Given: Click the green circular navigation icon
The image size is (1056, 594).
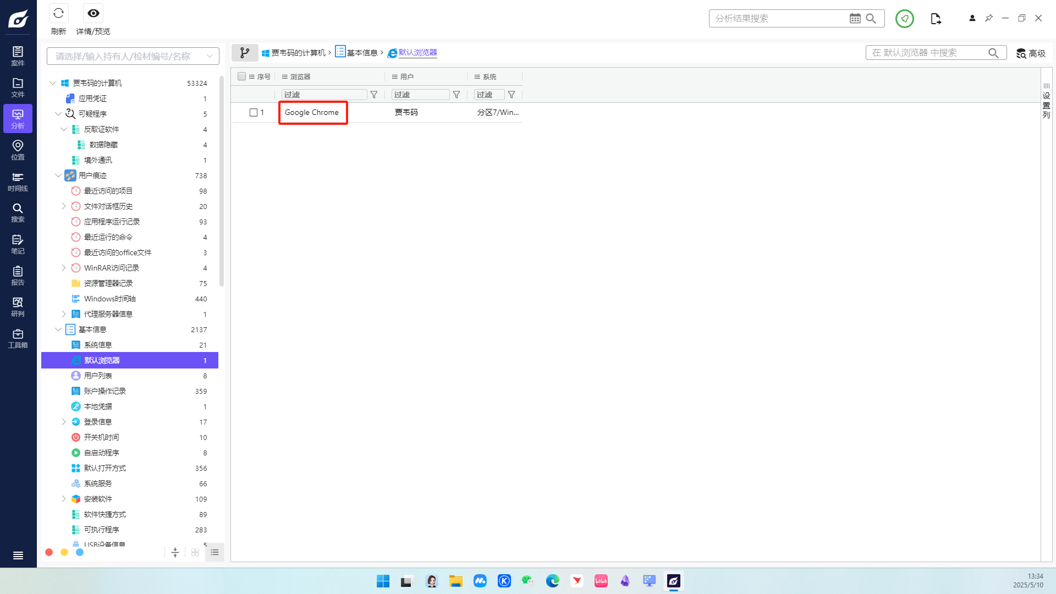Looking at the screenshot, I should coord(904,19).
